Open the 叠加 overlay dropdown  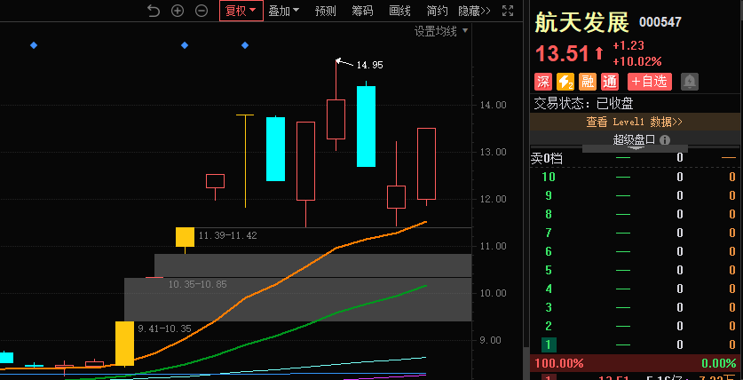(x=284, y=11)
